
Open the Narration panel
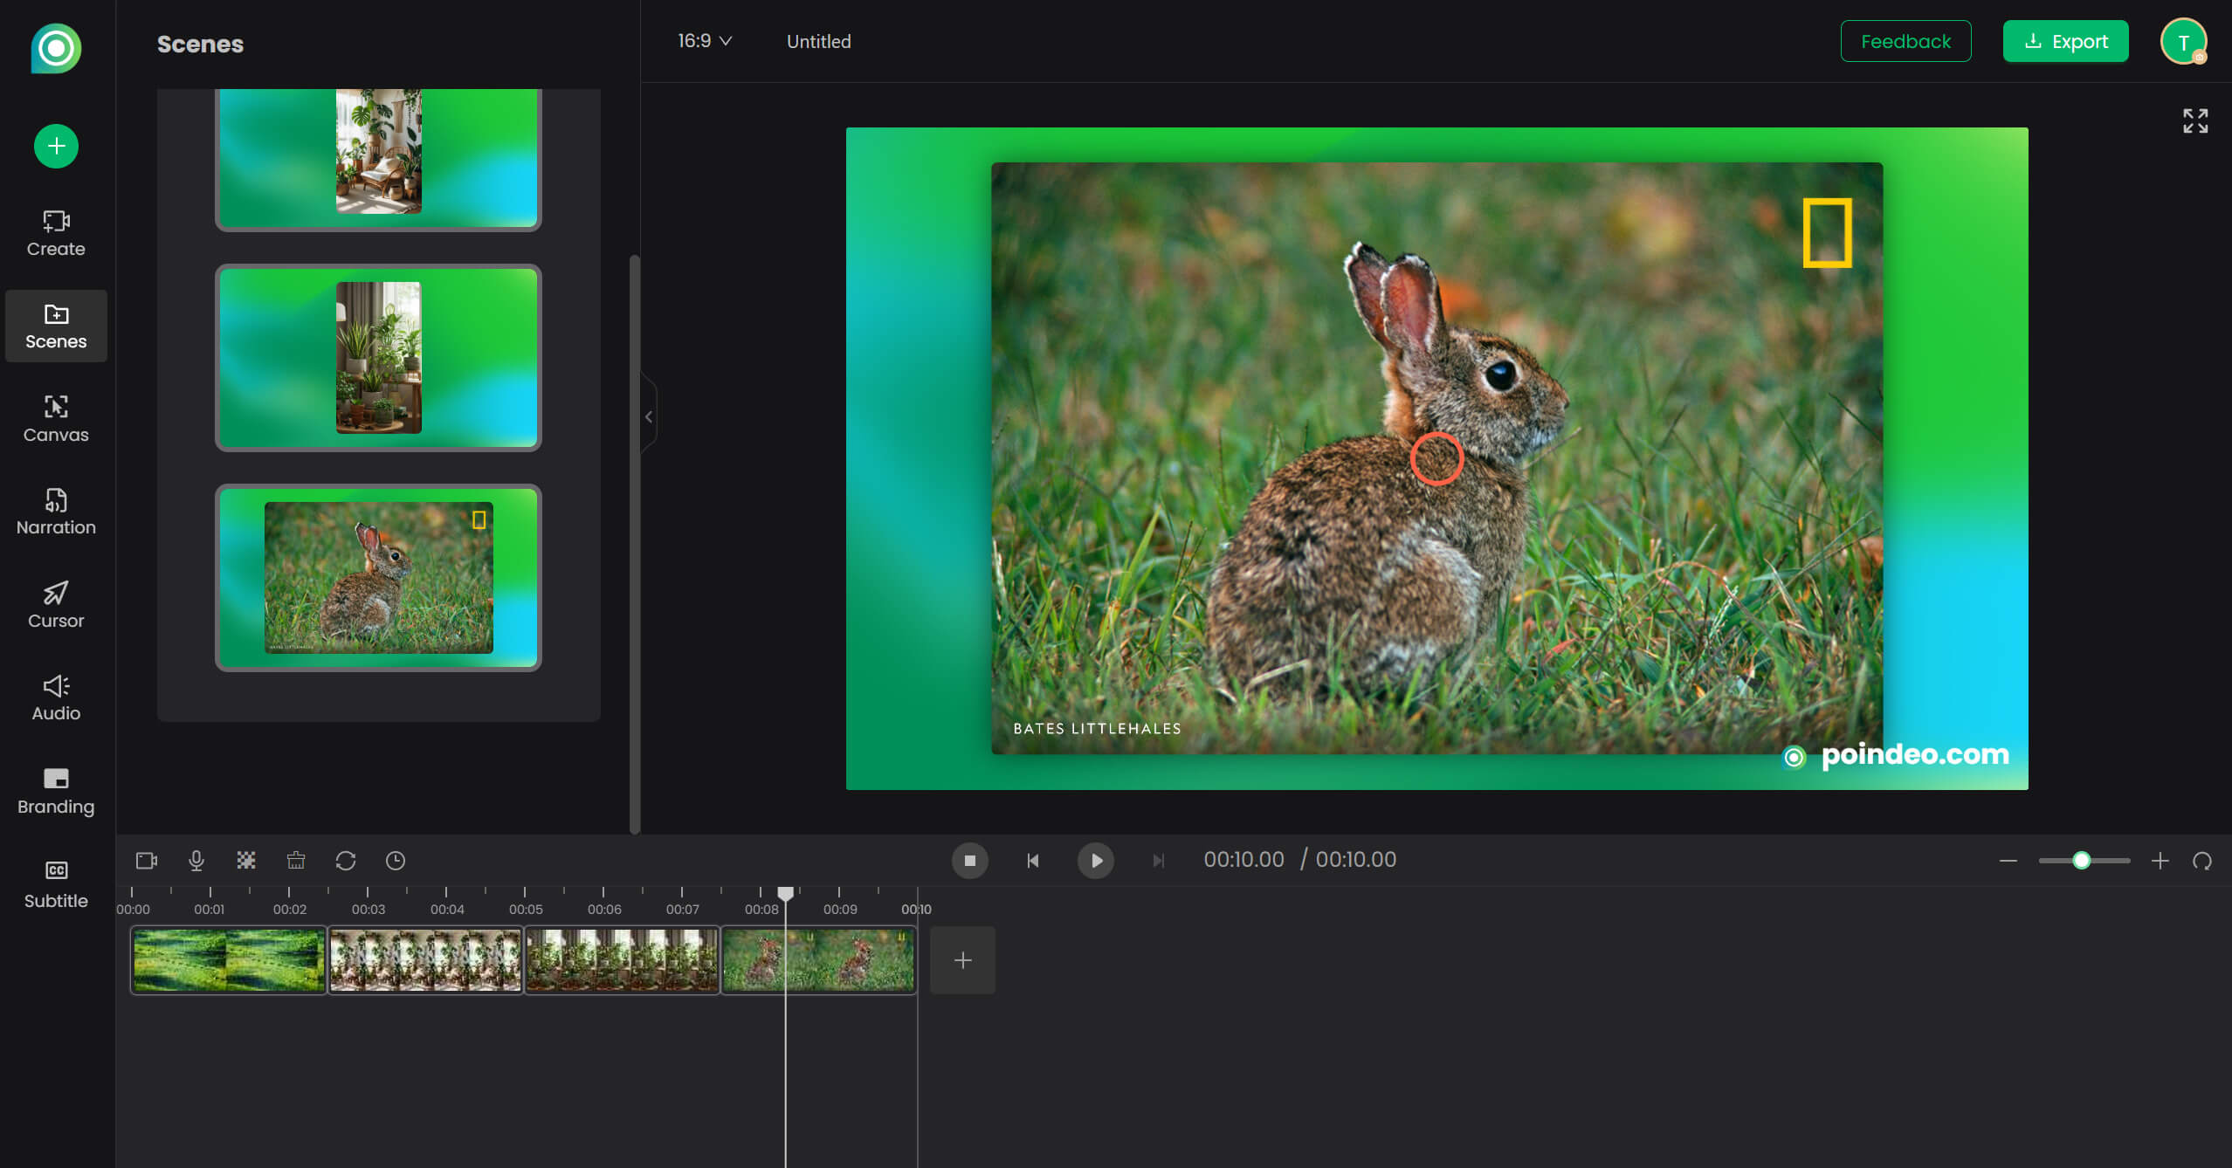click(x=55, y=512)
